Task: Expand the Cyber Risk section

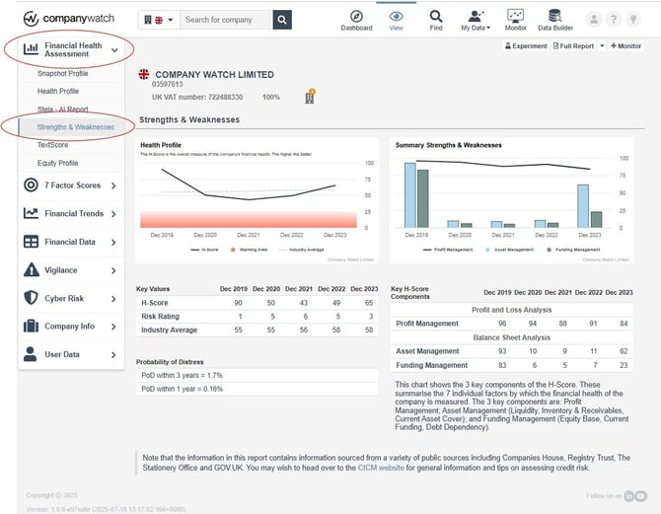Action: click(x=113, y=299)
